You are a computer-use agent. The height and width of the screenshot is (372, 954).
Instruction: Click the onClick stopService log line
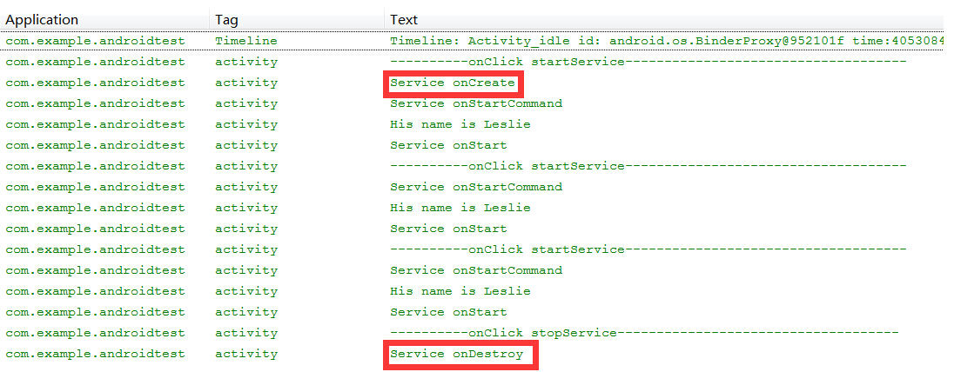[644, 333]
